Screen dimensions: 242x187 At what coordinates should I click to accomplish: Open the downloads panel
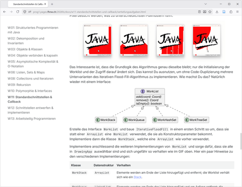pos(217,12)
